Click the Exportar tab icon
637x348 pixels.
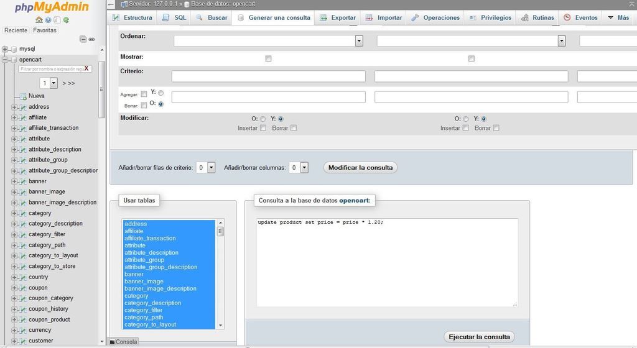tap(323, 17)
